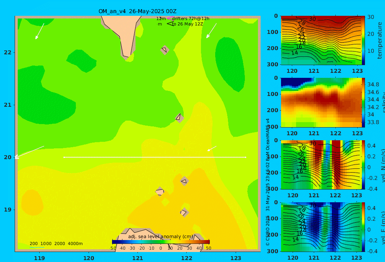Open the salinity depth section plot
This screenshot has height=262, width=385.
coord(321,102)
